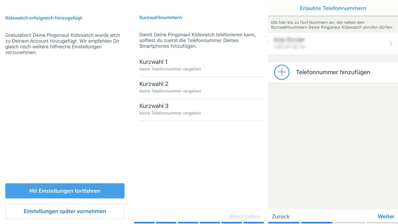Open the Kurzwahl 1 entry

point(201,66)
